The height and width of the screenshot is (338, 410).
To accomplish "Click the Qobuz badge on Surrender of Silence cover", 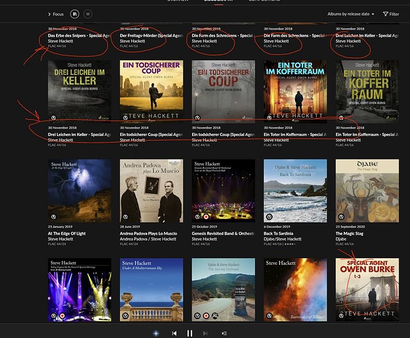I will [269, 316].
